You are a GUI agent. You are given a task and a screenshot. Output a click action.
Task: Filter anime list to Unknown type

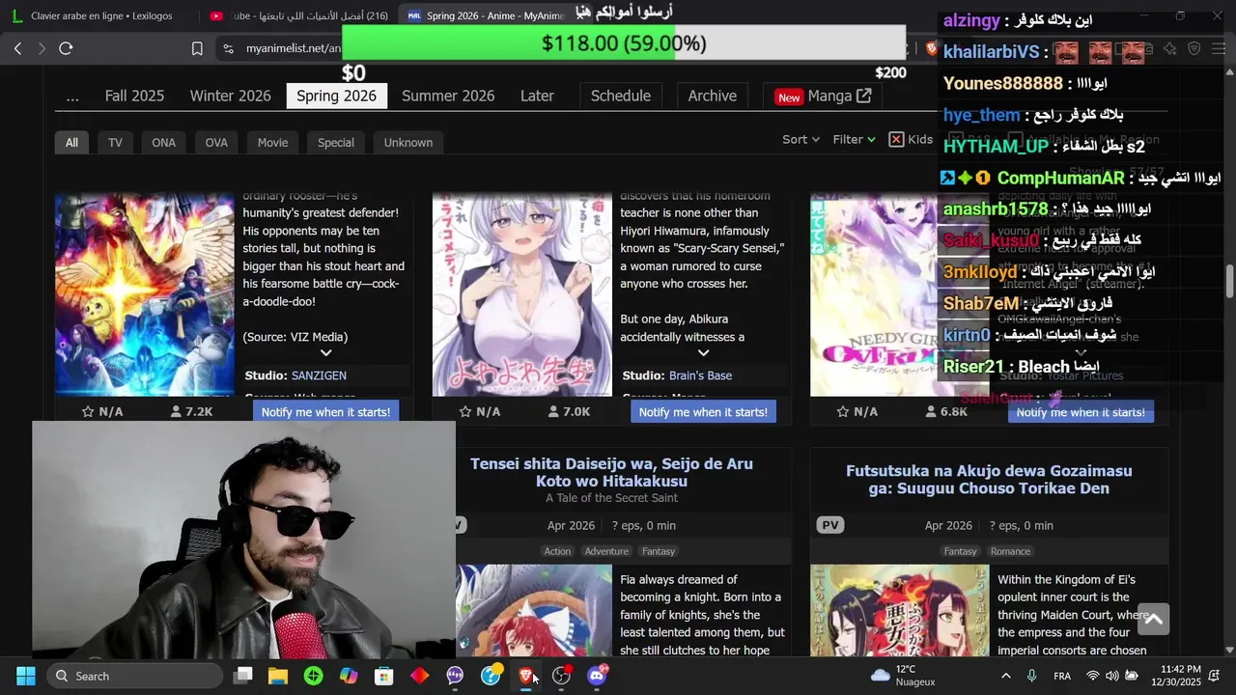408,142
